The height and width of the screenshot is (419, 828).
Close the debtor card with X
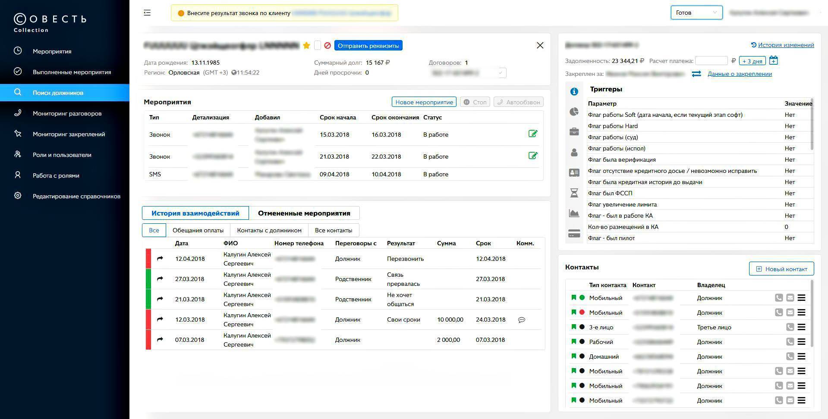540,45
